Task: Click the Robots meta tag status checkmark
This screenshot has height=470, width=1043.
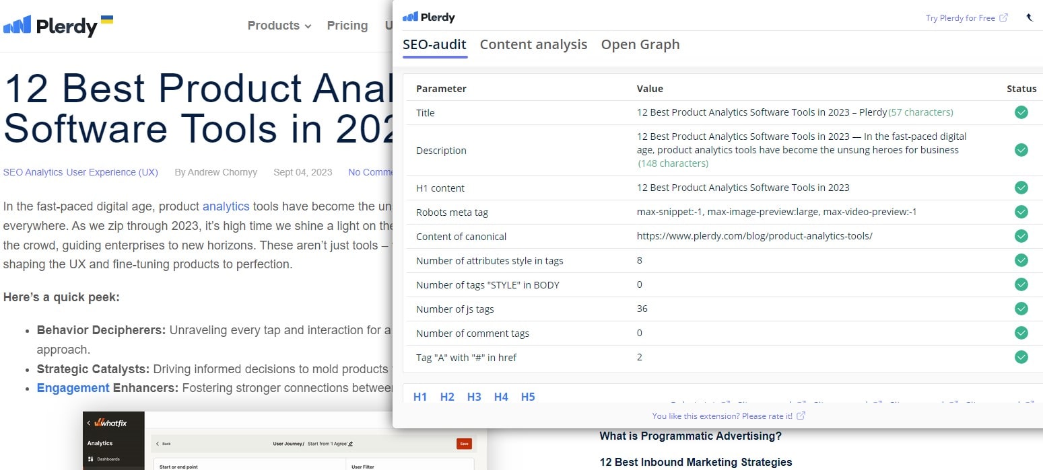Action: (x=1021, y=212)
